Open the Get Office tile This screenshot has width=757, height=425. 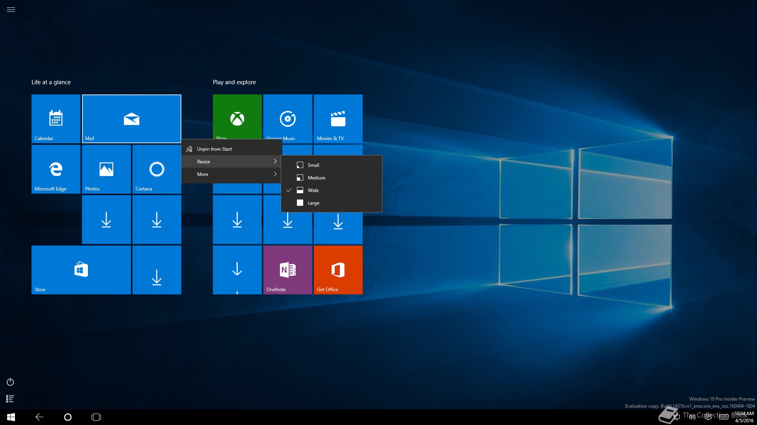[x=338, y=270]
